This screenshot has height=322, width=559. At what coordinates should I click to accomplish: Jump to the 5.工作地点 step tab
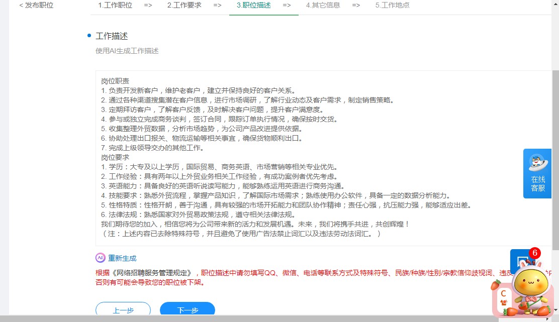pos(392,6)
